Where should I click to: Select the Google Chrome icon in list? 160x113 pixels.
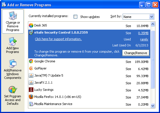pyautogui.click(x=31, y=61)
